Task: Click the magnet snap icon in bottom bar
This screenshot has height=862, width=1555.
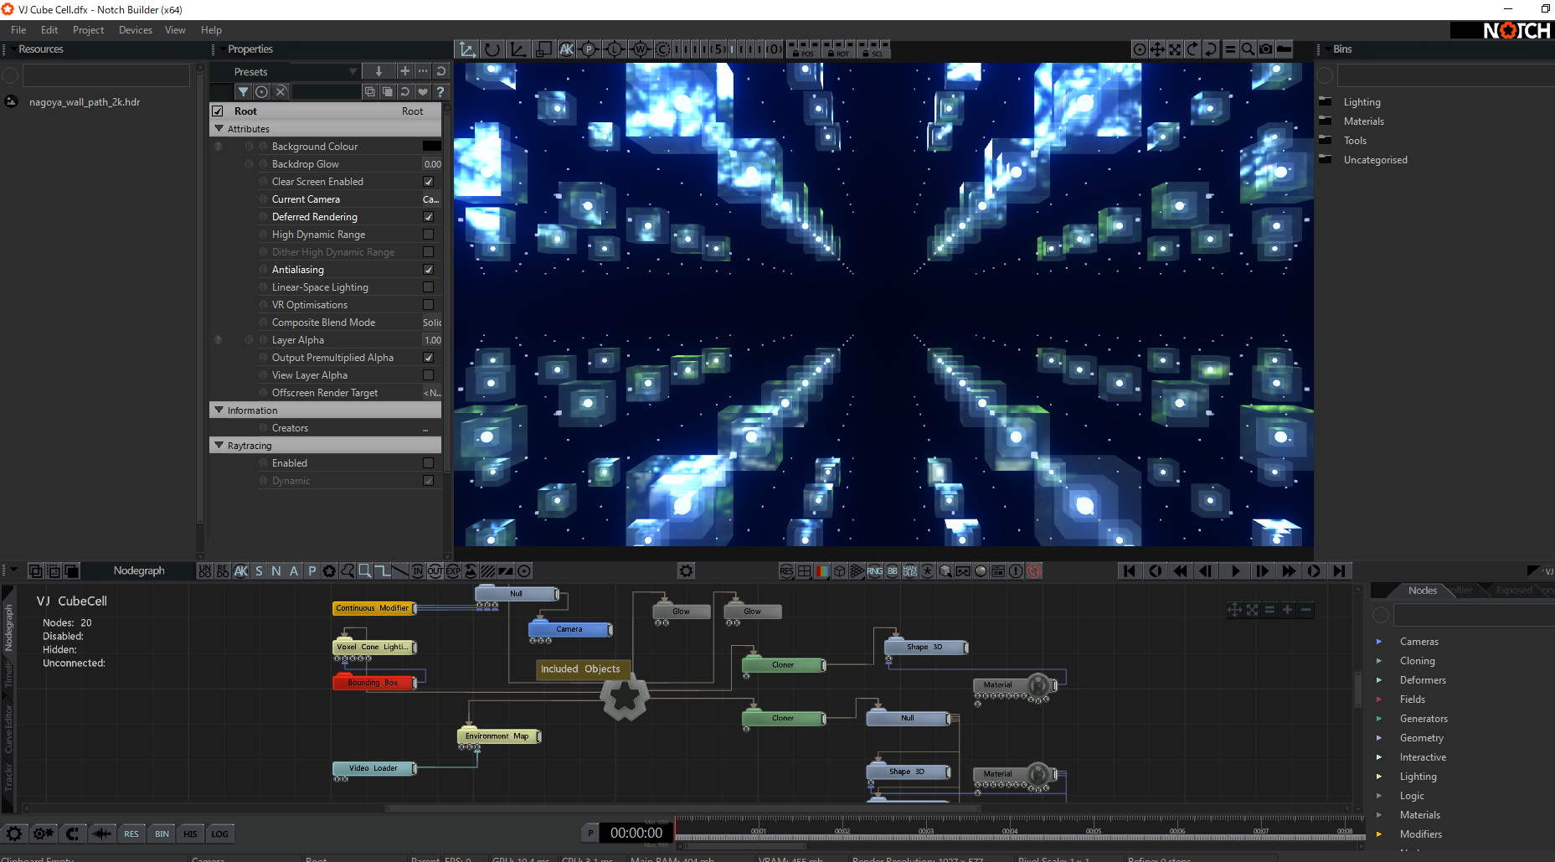Action: tap(72, 834)
